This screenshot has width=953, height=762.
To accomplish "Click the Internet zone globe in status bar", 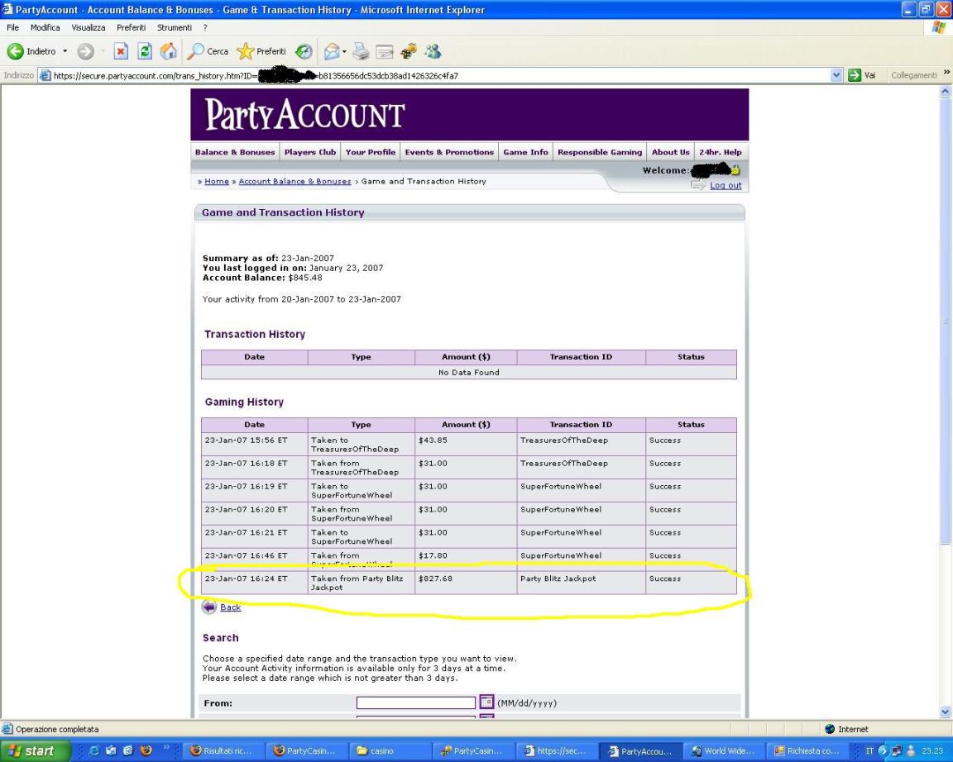I will pos(830,729).
